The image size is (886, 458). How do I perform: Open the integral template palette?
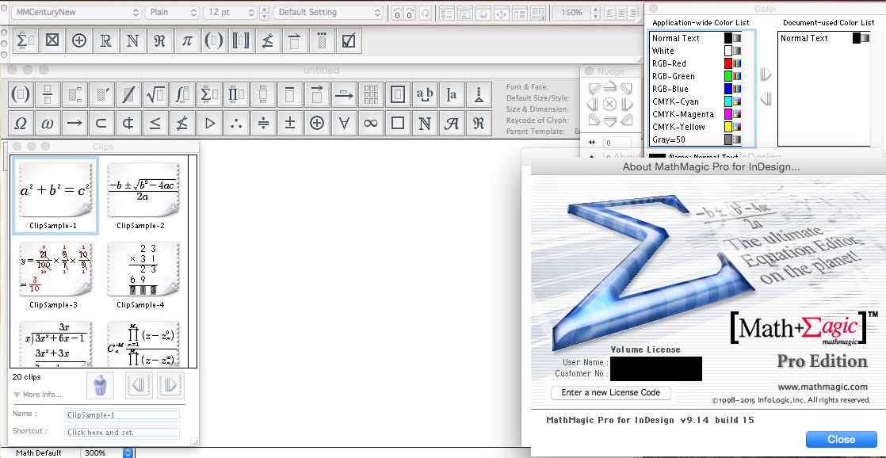(x=182, y=94)
